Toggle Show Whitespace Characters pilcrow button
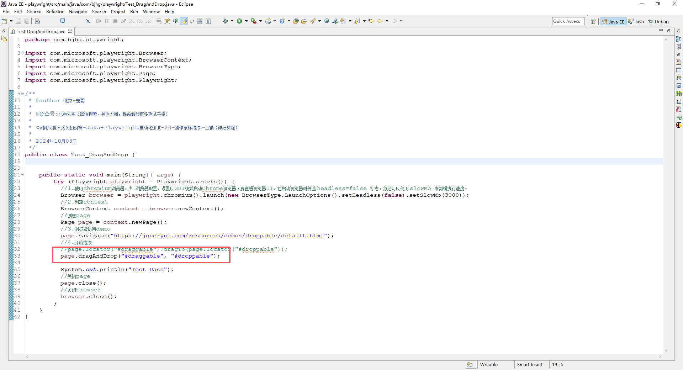The height and width of the screenshot is (370, 683). 208,21
